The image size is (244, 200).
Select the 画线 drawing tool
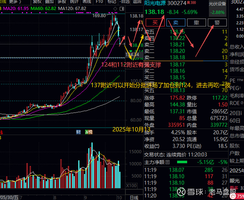coord(87,2)
